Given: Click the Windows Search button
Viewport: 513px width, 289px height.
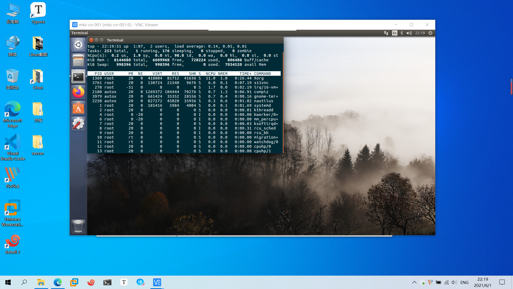Looking at the screenshot, I should (24, 282).
